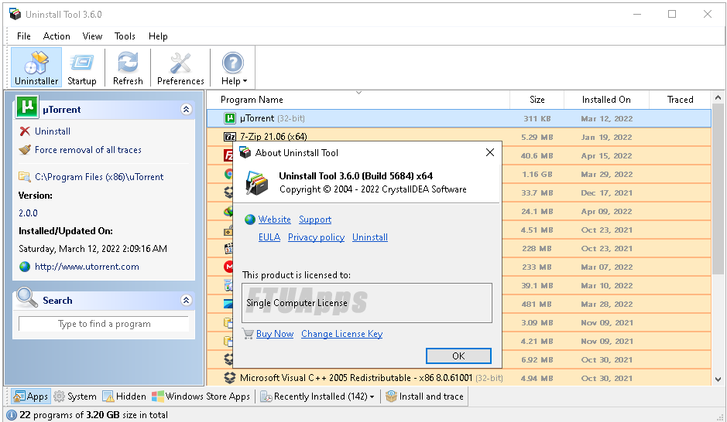The image size is (727, 422).
Task: Click the Single Computer License text box
Action: (x=367, y=303)
